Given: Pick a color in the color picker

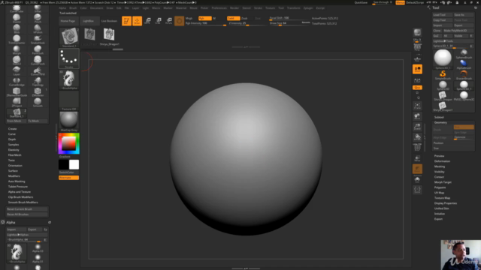Looking at the screenshot, I should pos(69,143).
